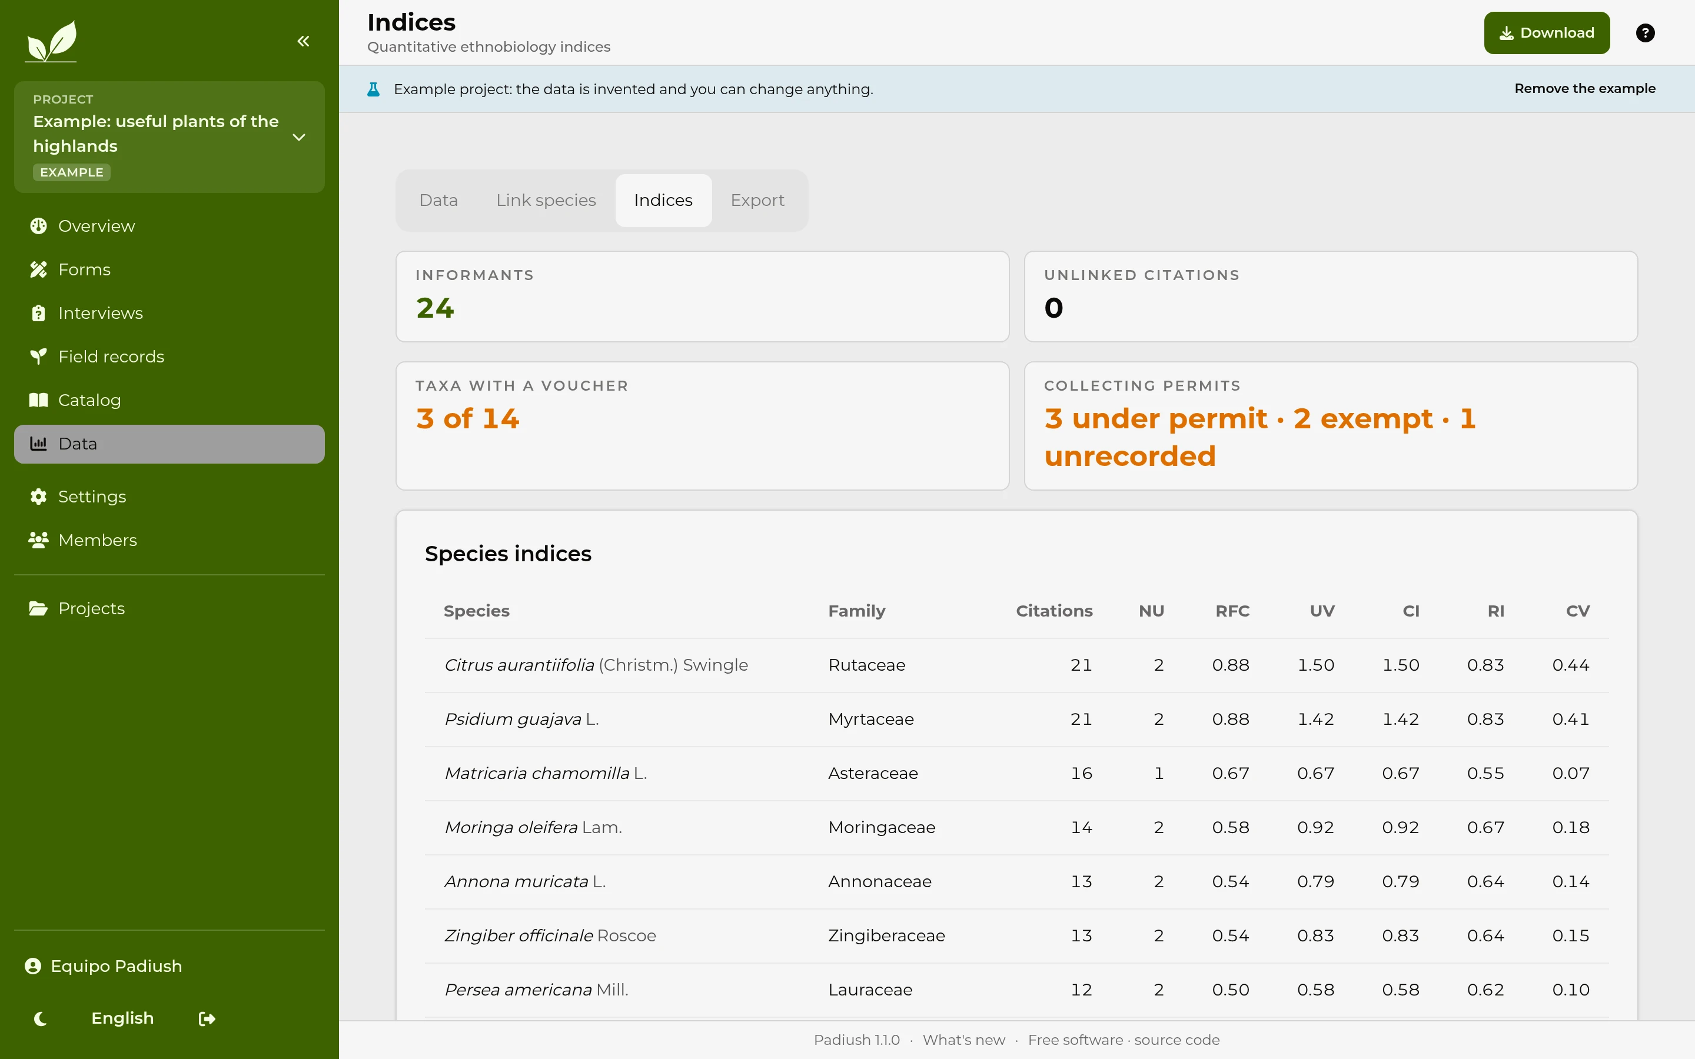Click the Equipo Padiush account name
The width and height of the screenshot is (1695, 1059).
(117, 966)
